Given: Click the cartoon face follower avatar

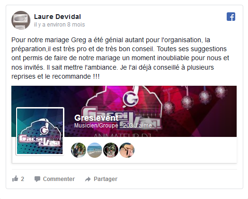Looking at the screenshot, I should (x=127, y=150).
